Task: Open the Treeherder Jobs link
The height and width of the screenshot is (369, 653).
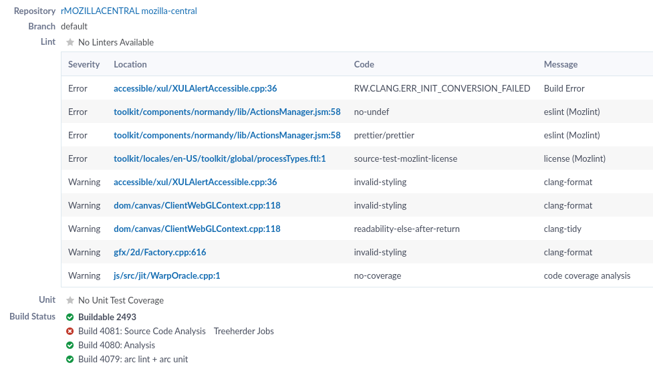Action: 243,331
